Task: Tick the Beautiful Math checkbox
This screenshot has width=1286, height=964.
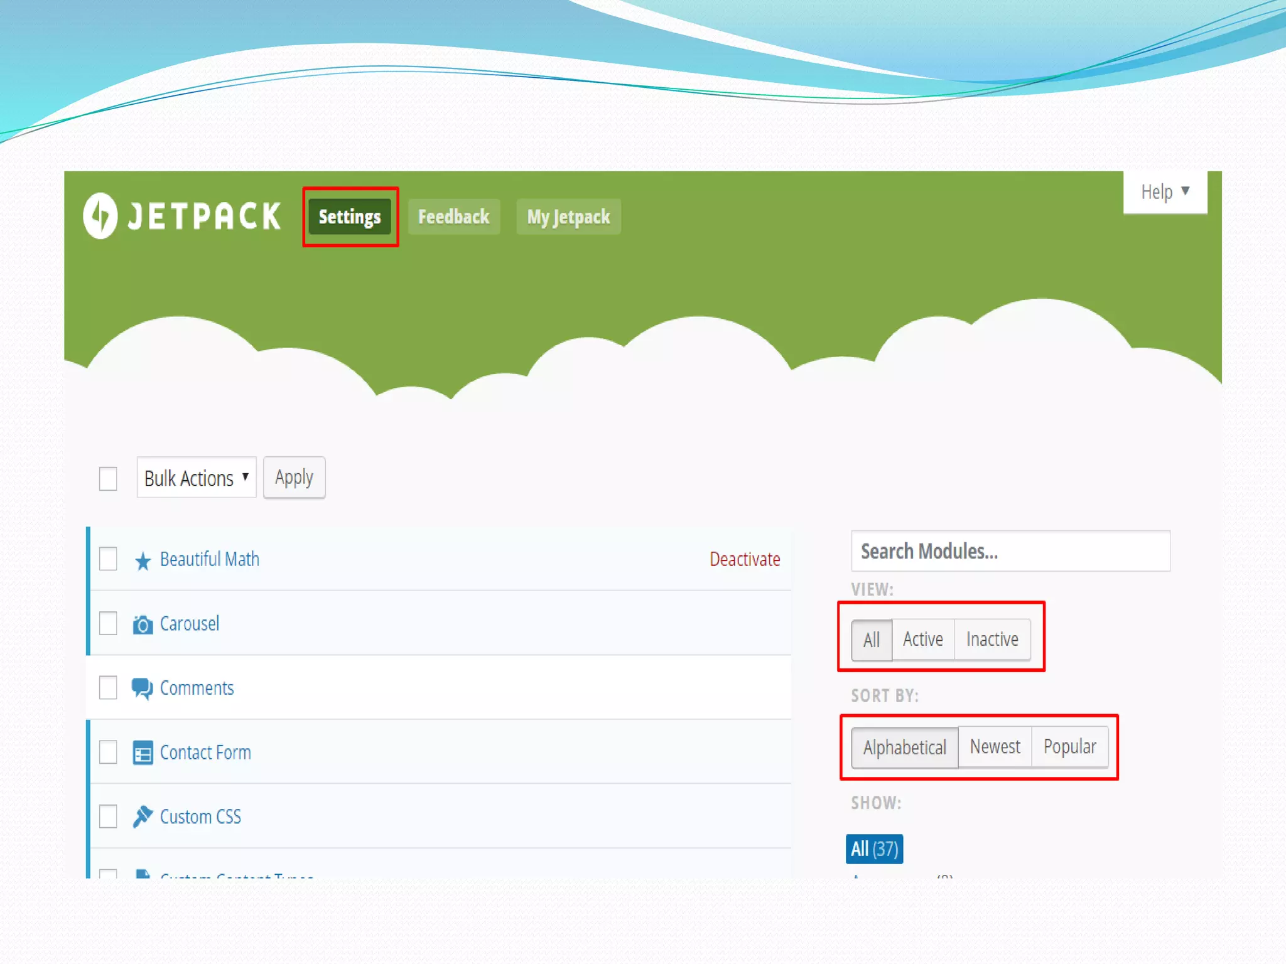Action: 108,559
